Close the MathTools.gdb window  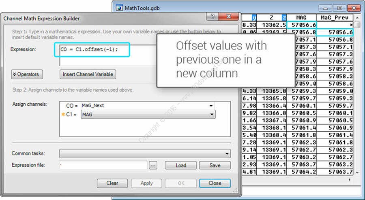354,8
